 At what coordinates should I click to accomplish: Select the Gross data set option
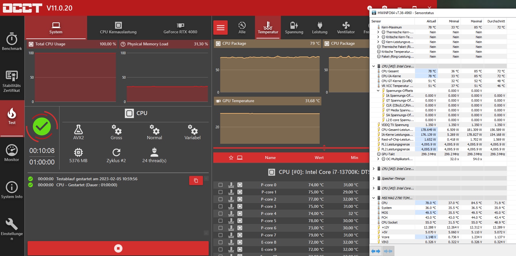pyautogui.click(x=116, y=132)
